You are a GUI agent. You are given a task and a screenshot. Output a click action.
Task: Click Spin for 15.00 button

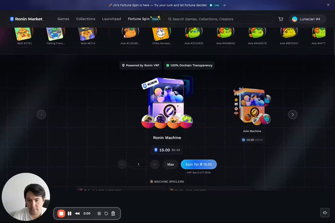pos(199,164)
